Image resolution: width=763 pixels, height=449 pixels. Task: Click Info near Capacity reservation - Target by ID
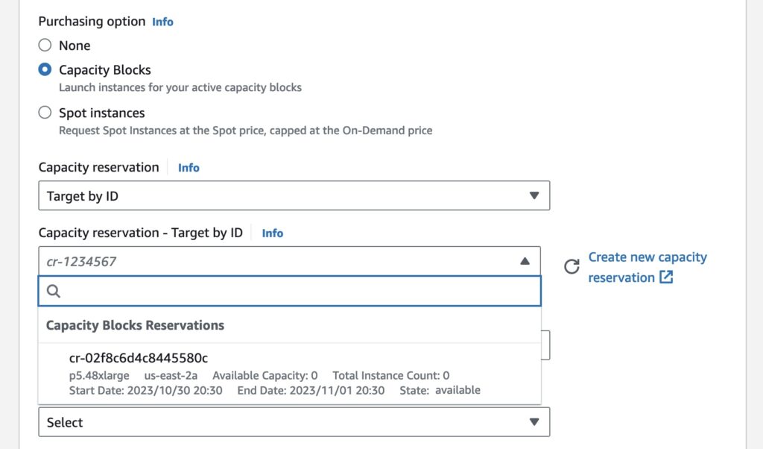coord(272,233)
